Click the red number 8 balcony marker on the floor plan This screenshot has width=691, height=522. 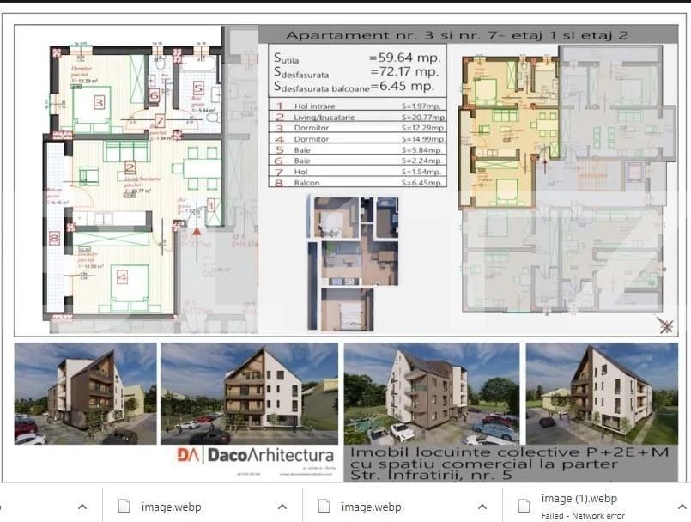click(x=55, y=238)
